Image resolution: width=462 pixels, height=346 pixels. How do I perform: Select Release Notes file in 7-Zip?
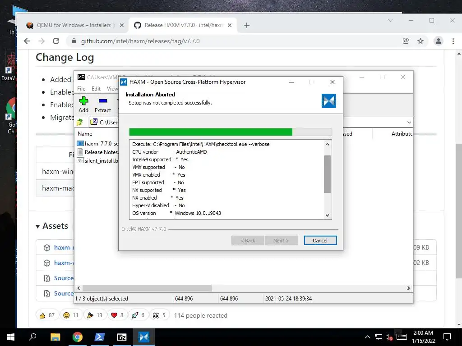98,152
